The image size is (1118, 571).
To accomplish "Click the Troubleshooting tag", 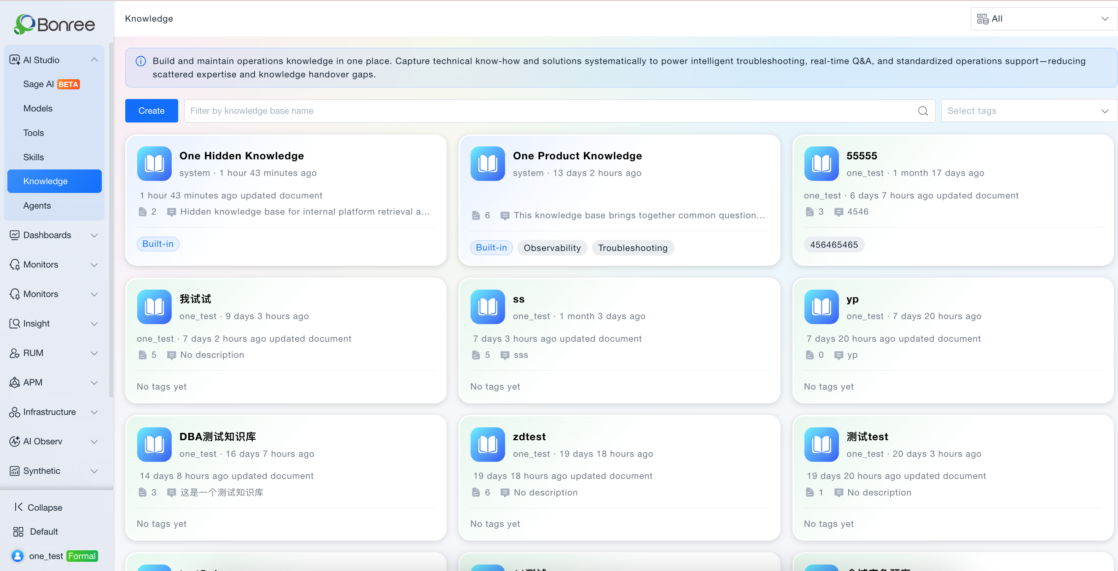I will point(633,248).
